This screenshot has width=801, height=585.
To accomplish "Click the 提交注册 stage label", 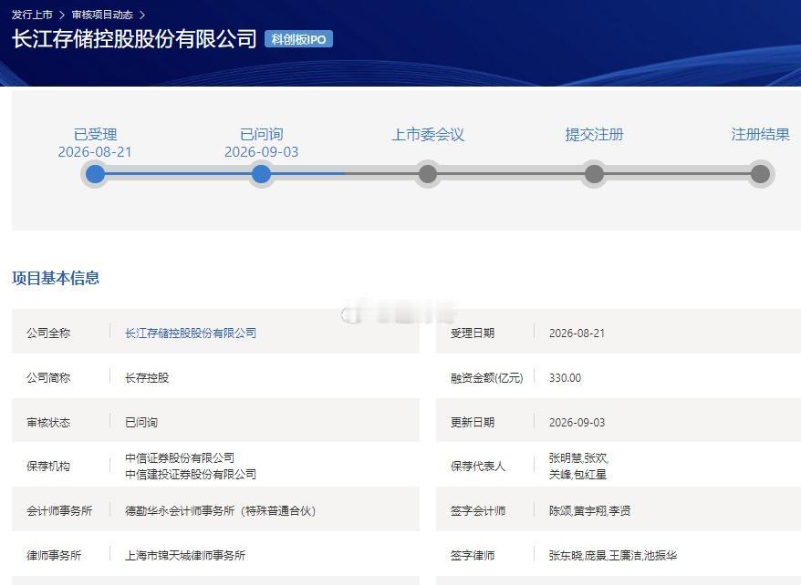I will (x=594, y=135).
